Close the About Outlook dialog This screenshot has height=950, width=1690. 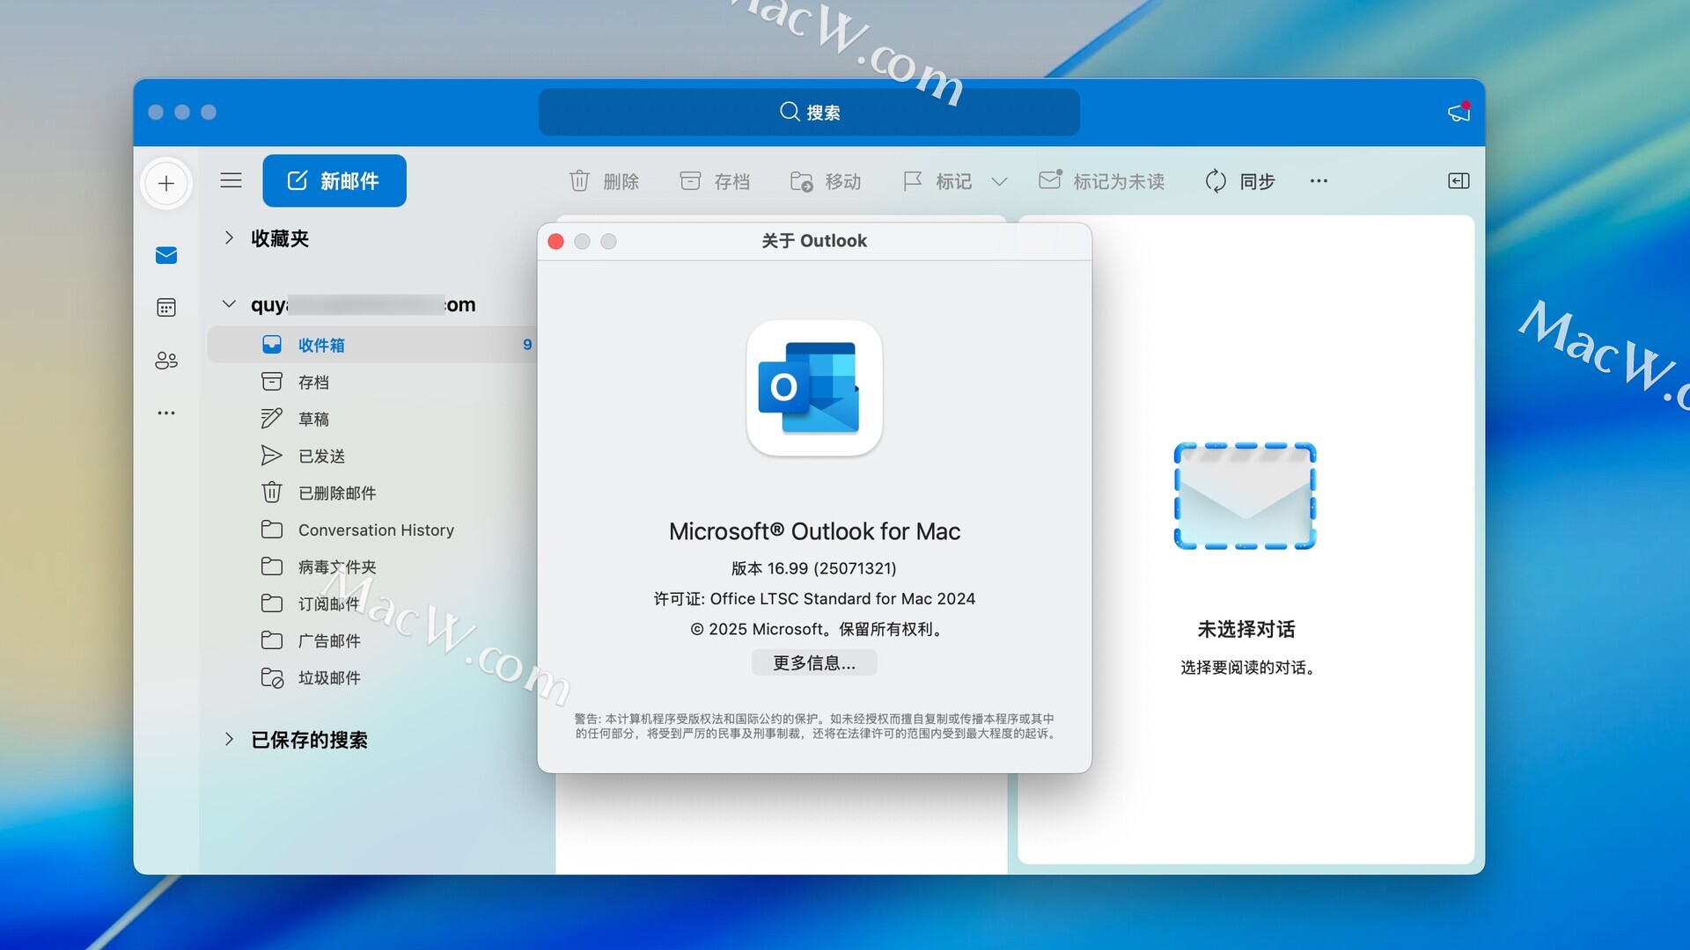pos(556,241)
